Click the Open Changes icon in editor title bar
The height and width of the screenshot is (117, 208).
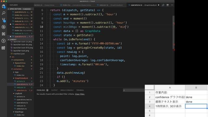tap(163, 5)
